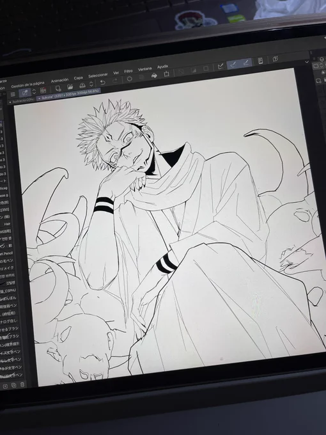The image size is (326, 435).
Task: Click the Snap to Ruler icon
Action: pos(221,67)
